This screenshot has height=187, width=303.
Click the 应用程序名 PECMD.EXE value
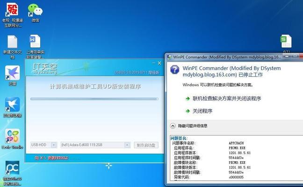click(x=237, y=148)
